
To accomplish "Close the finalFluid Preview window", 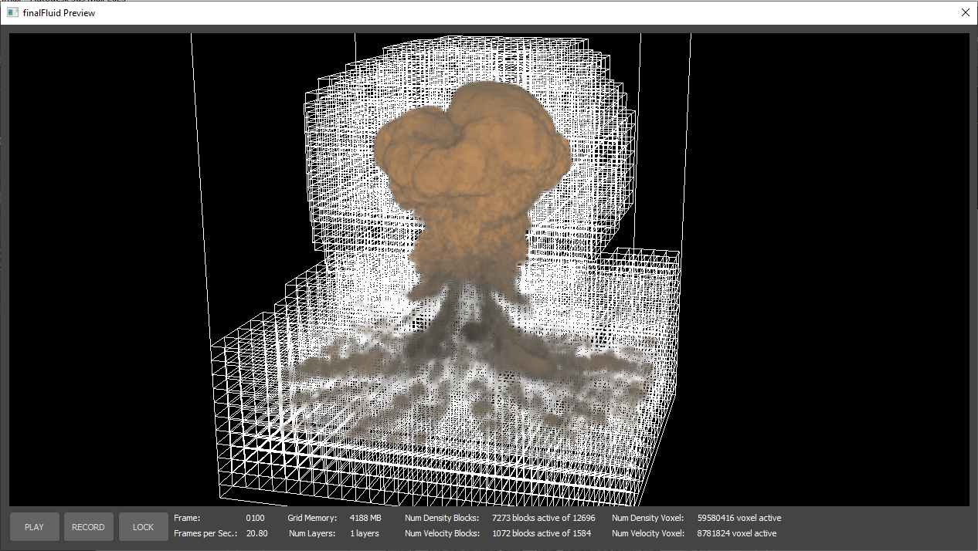I will coord(965,12).
